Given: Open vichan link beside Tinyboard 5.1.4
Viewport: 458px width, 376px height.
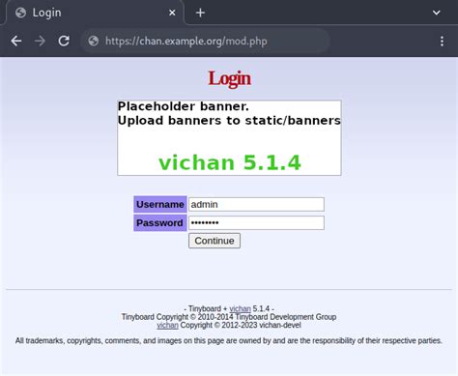Looking at the screenshot, I should click(x=240, y=308).
